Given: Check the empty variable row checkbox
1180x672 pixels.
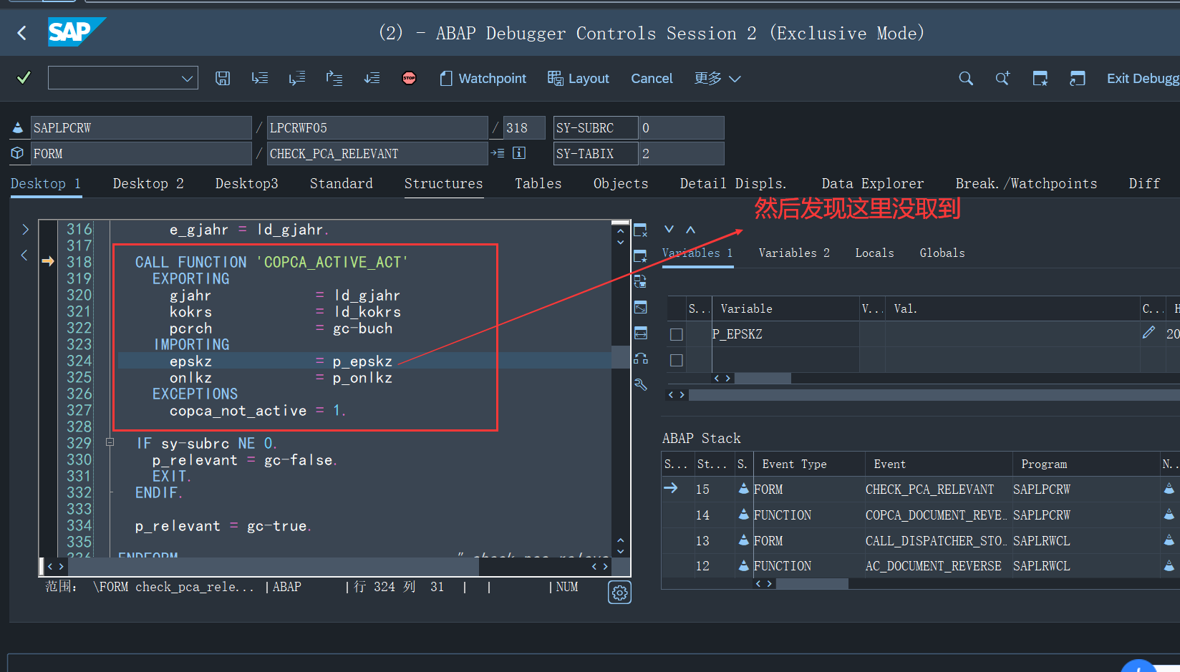Looking at the screenshot, I should pyautogui.click(x=676, y=360).
